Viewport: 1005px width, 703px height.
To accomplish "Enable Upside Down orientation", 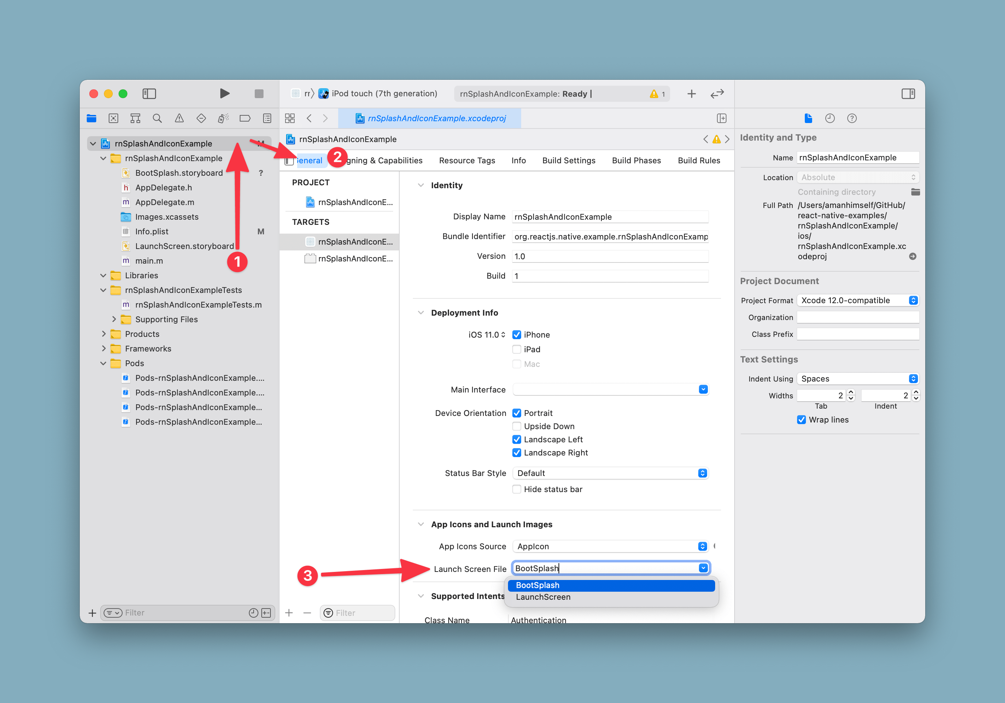I will [x=516, y=426].
